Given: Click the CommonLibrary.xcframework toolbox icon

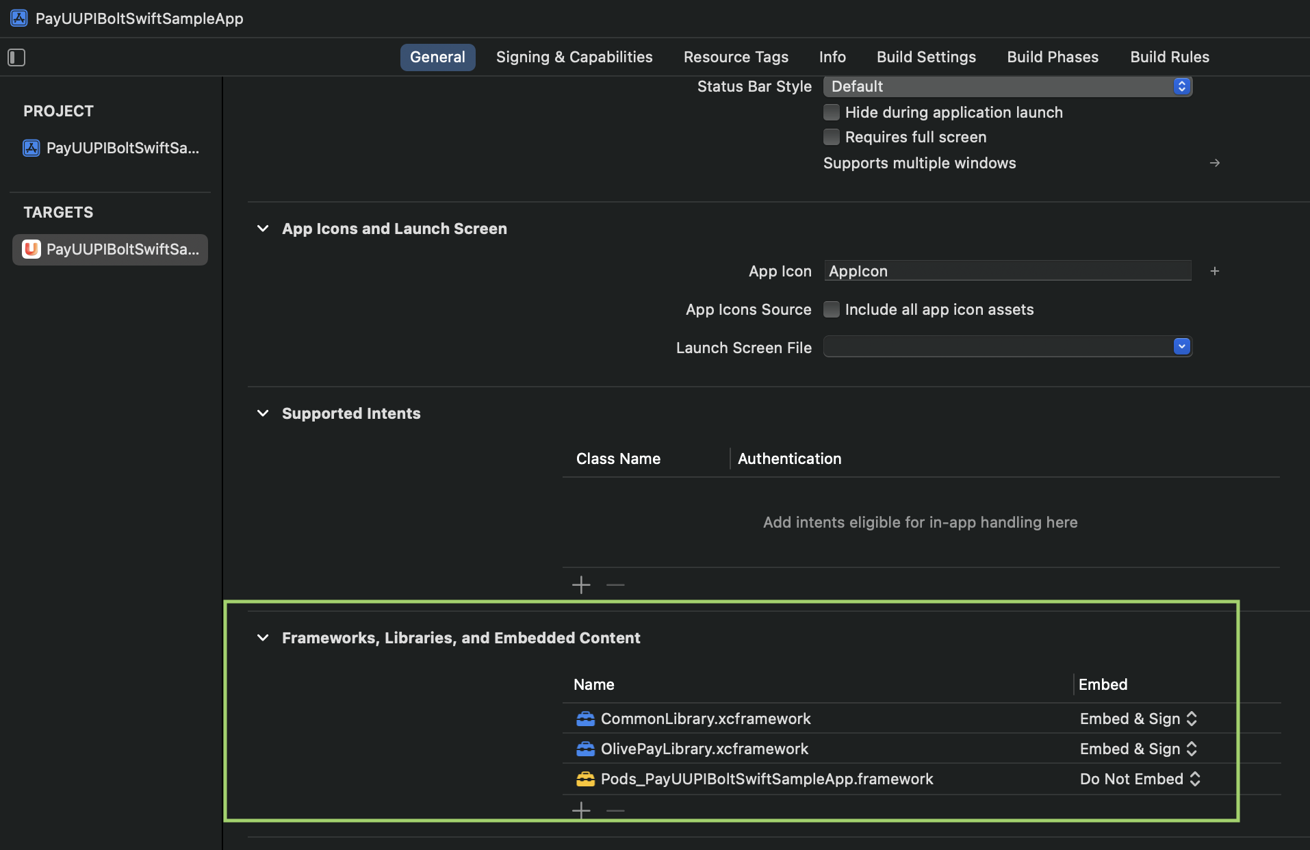Looking at the screenshot, I should (585, 719).
